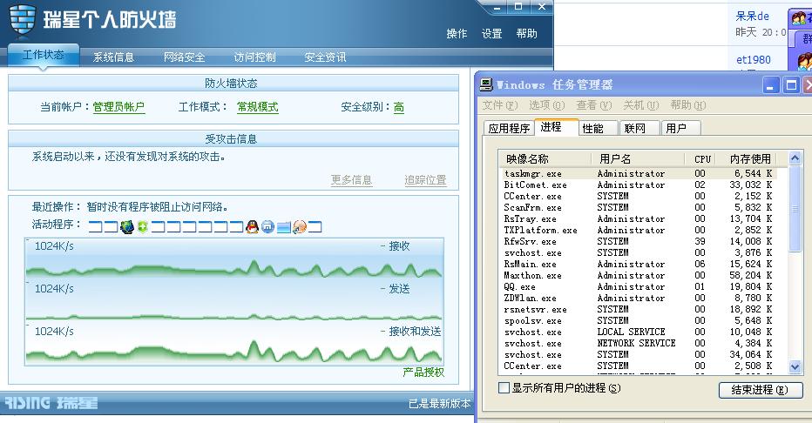Click the 结束进程(E) button
The width and height of the screenshot is (812, 423).
click(761, 390)
